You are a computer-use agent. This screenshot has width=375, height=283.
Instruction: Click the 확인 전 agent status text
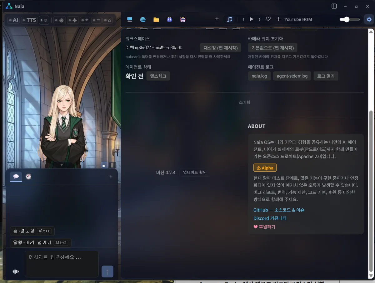tap(134, 76)
